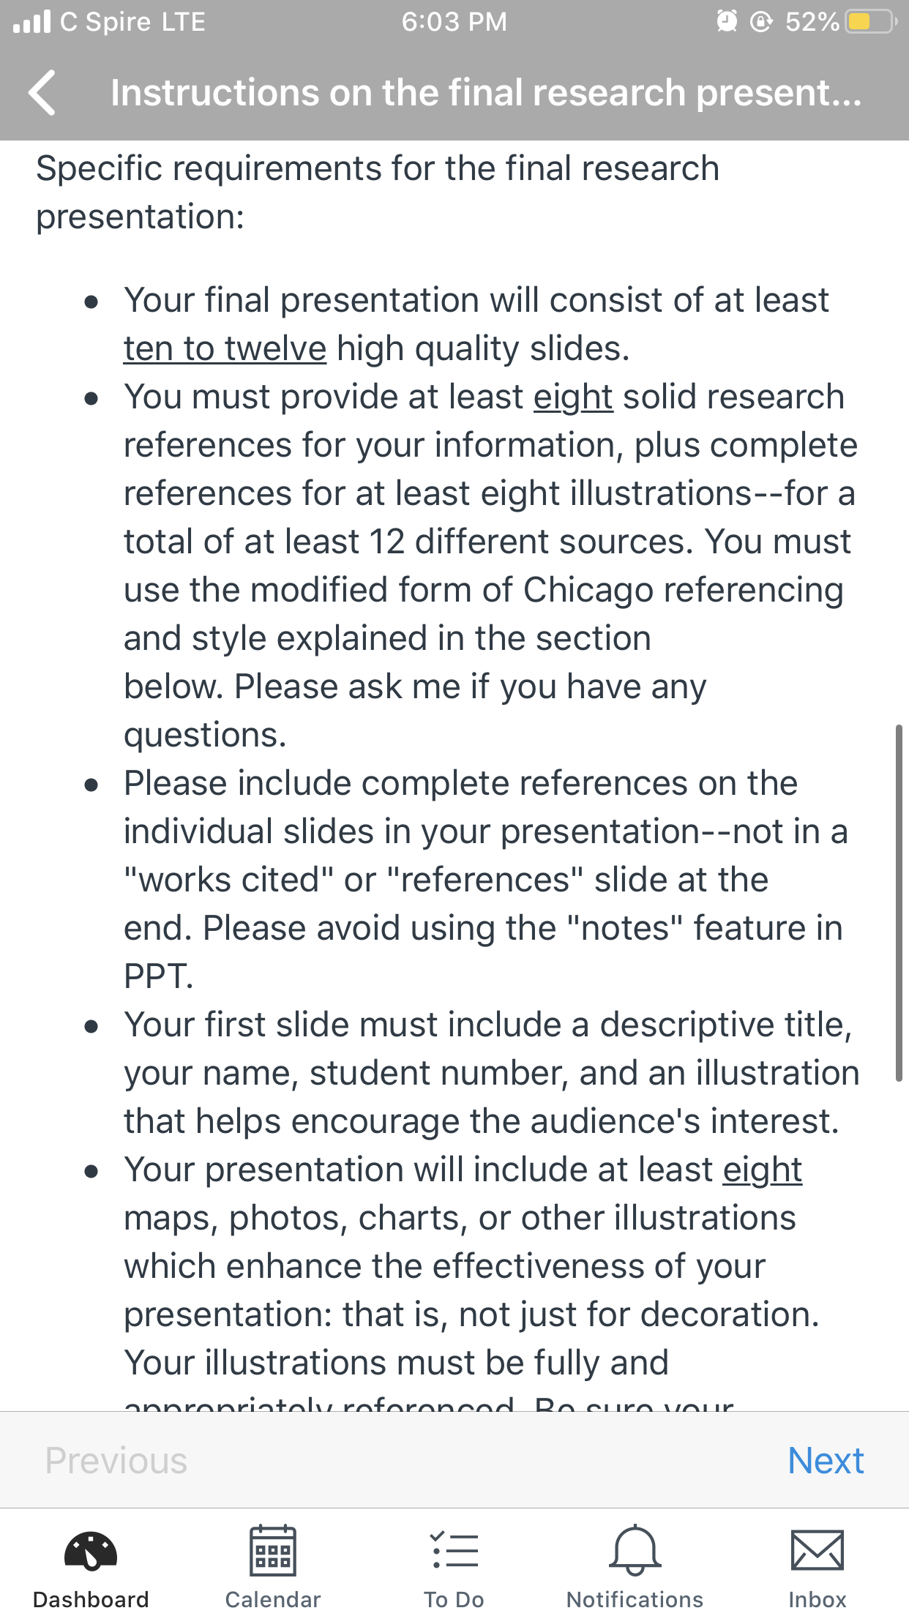Screen dimensions: 909x1616
Task: Tap the Previous page button
Action: (116, 1461)
